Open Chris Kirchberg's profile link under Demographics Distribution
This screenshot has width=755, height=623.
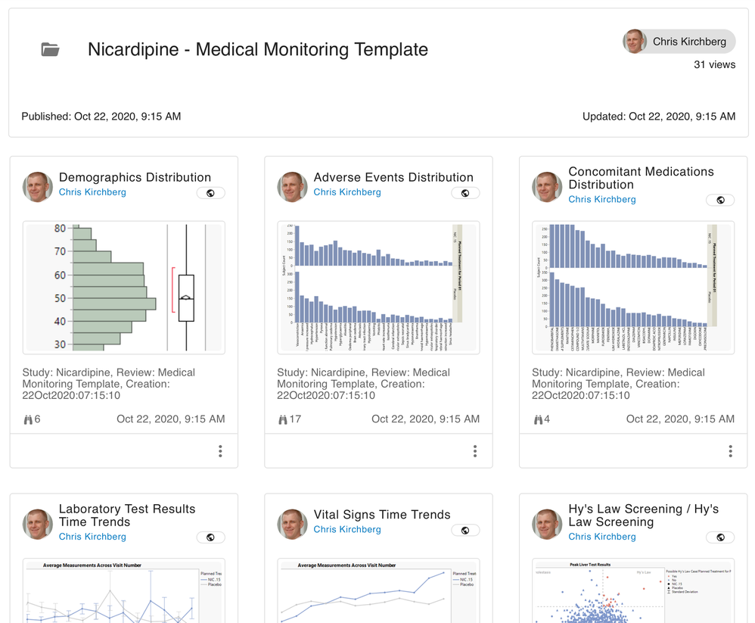pos(92,192)
